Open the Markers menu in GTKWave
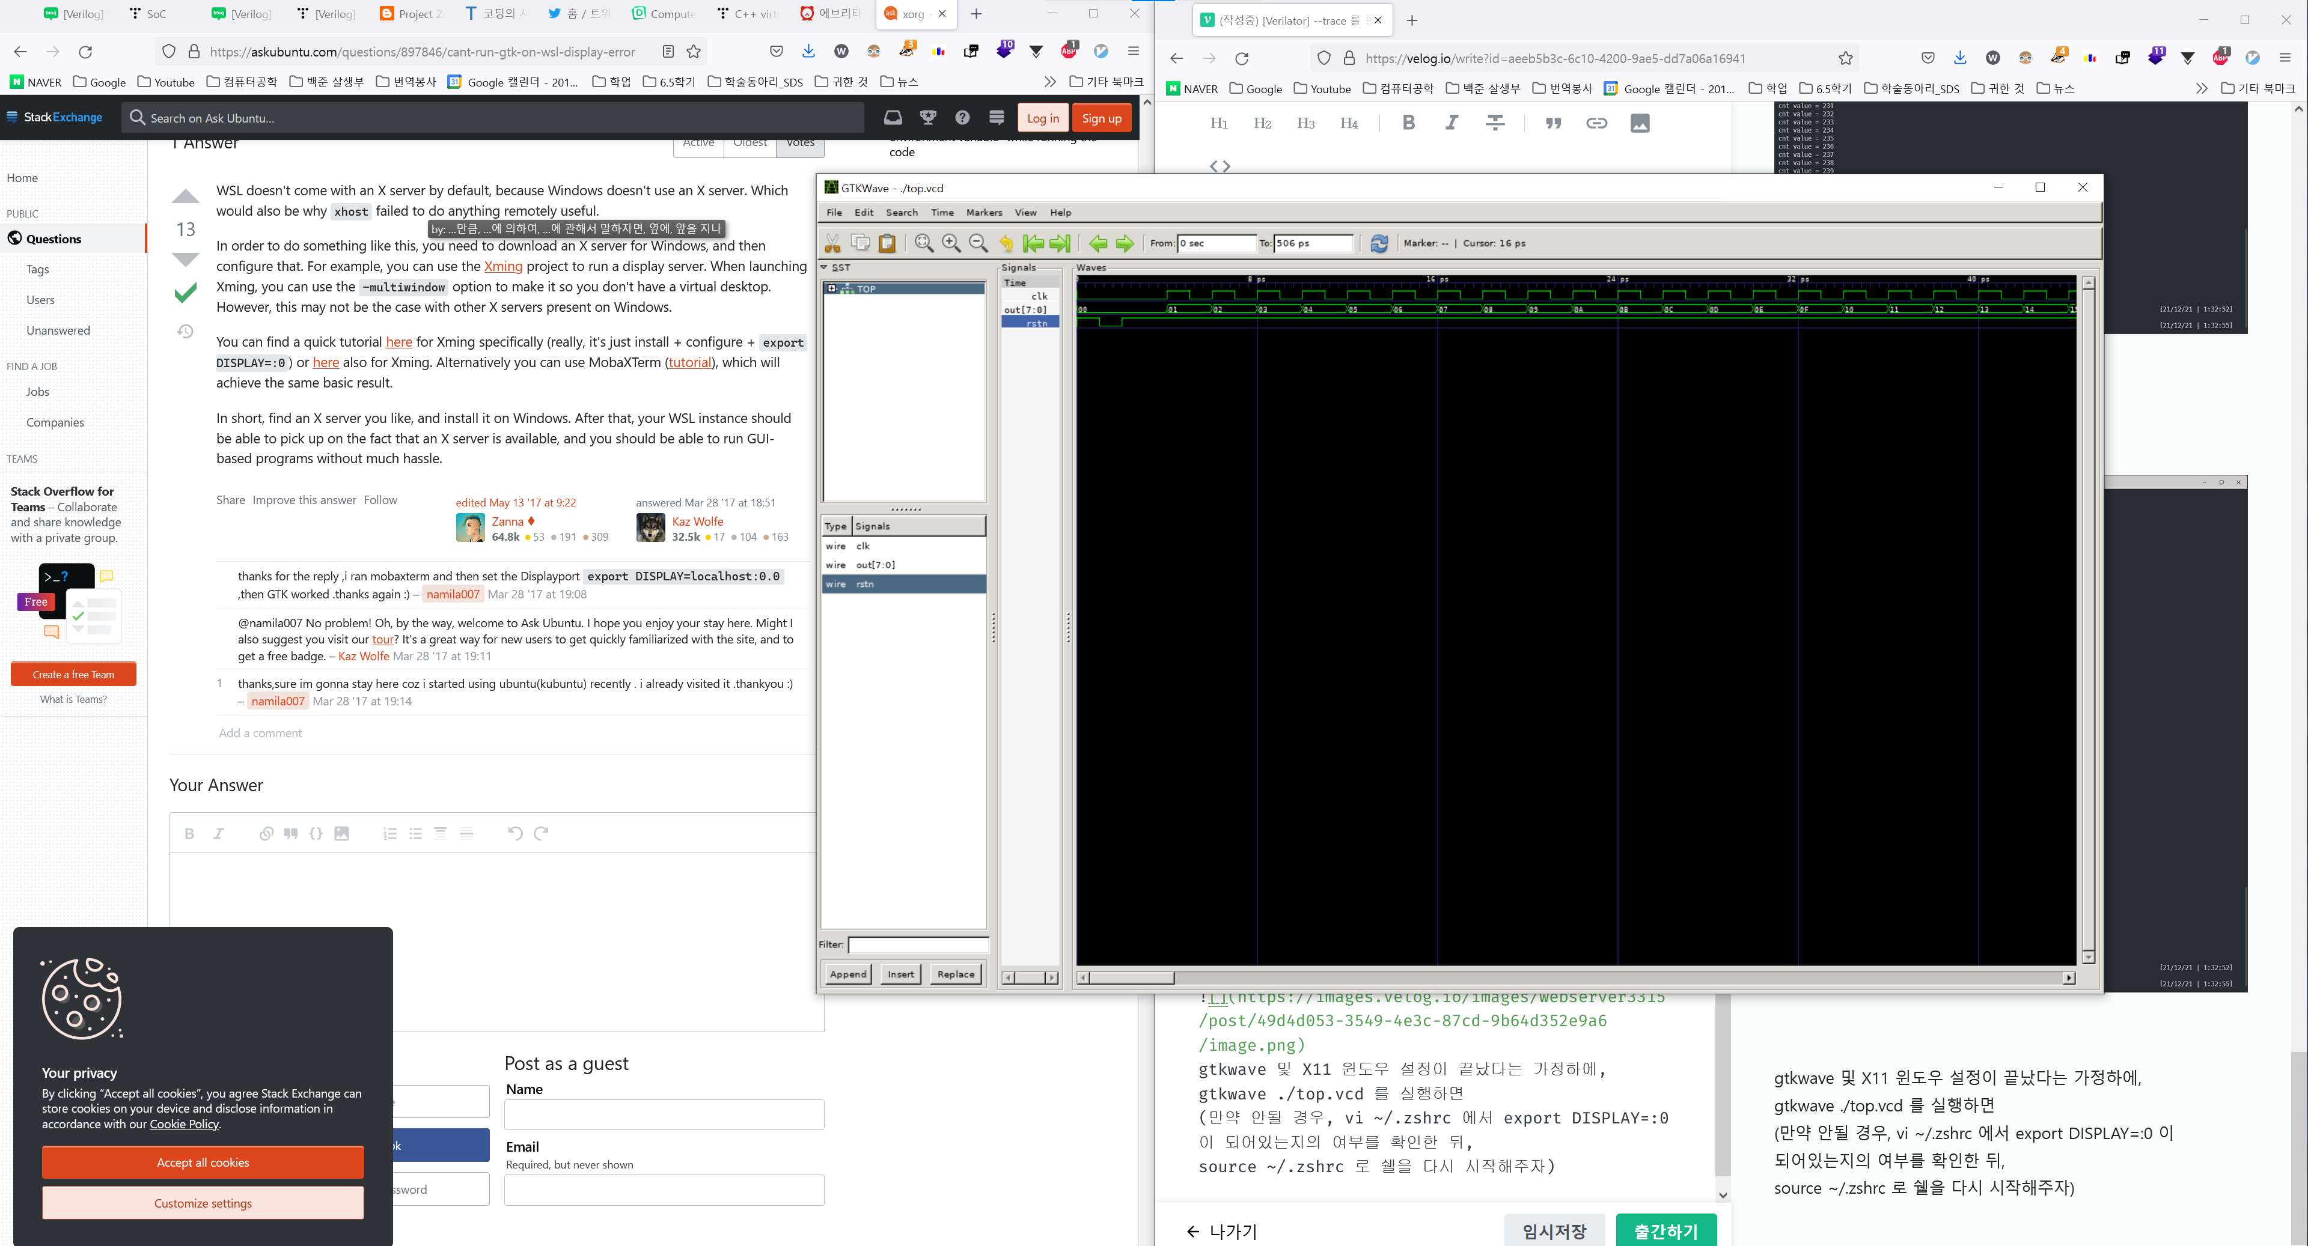The height and width of the screenshot is (1246, 2308). [x=984, y=212]
